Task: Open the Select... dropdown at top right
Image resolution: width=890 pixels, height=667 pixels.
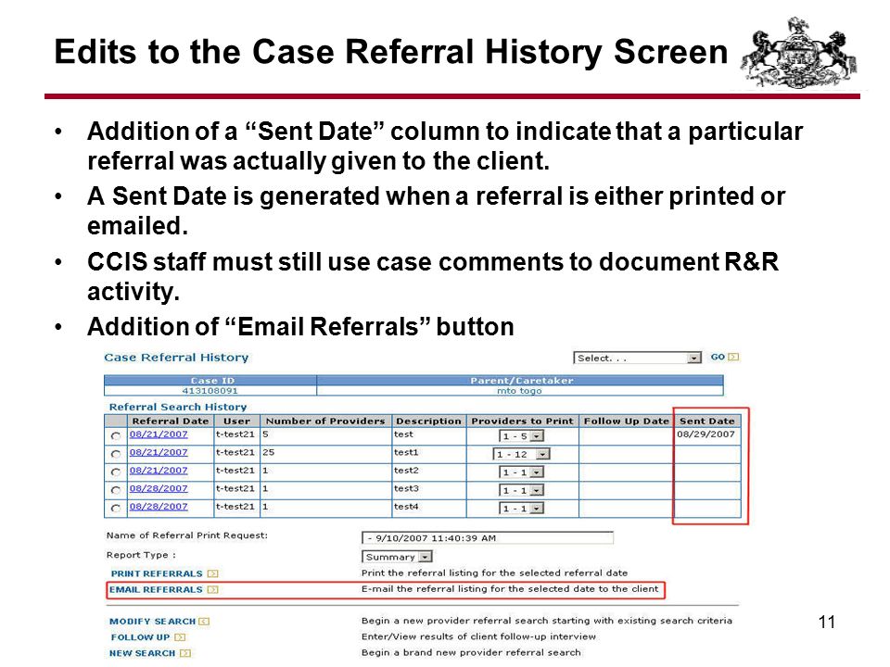Action: [x=637, y=358]
